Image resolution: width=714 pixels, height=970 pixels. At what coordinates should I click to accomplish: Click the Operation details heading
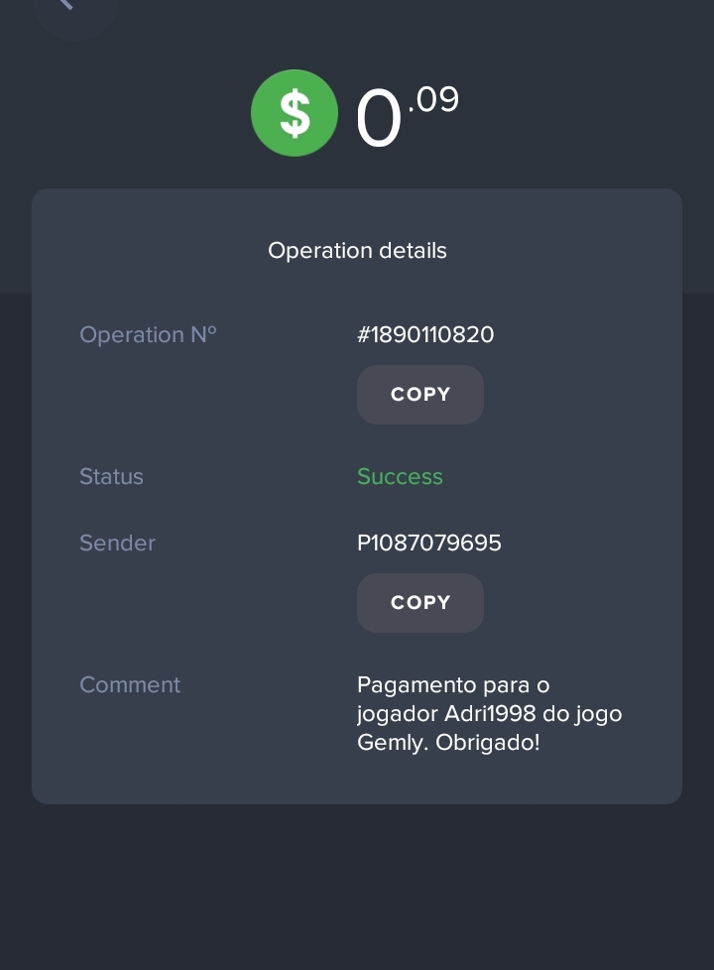point(357,251)
